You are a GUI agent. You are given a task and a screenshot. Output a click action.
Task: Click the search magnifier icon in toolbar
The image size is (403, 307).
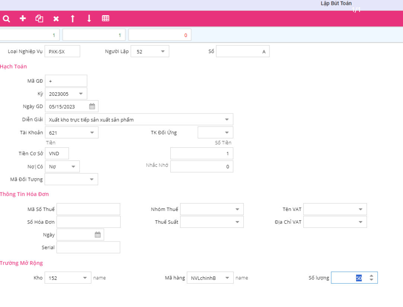pos(6,19)
